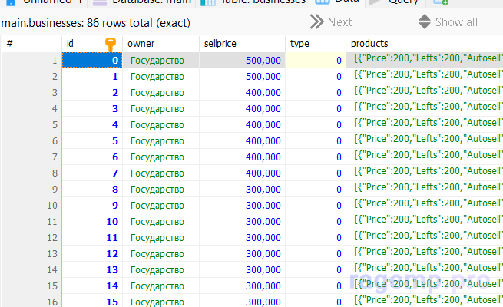Sort by the products column header
Image resolution: width=503 pixels, height=307 pixels.
click(425, 44)
